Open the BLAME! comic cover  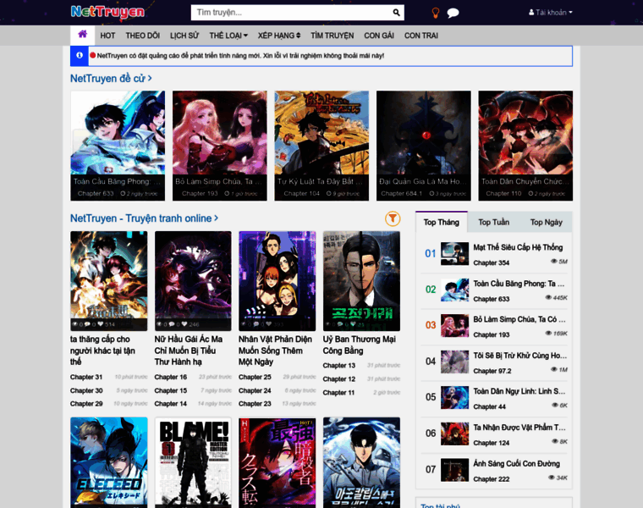coord(193,462)
